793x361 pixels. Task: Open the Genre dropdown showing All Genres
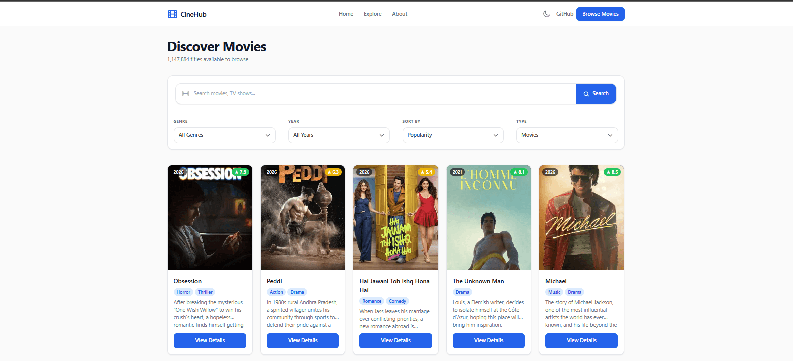(225, 135)
